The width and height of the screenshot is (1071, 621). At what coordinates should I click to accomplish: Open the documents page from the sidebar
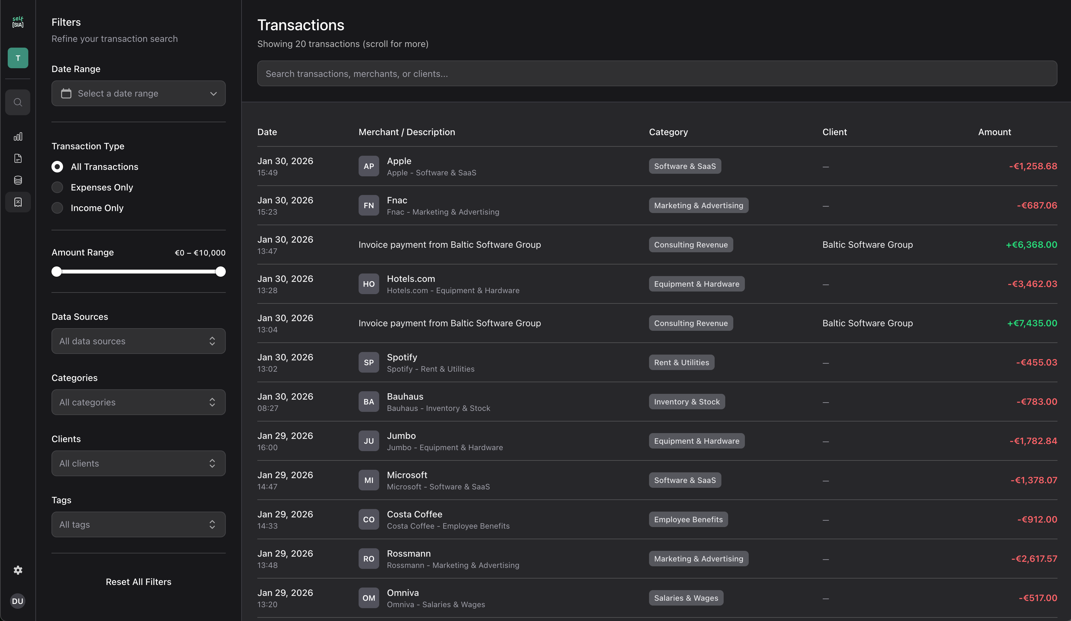[17, 158]
